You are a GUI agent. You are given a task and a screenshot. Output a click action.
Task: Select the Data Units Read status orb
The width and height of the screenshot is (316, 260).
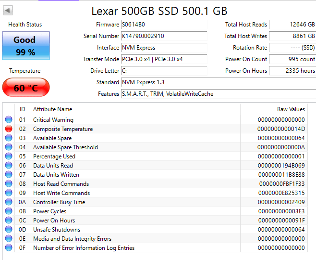point(9,165)
